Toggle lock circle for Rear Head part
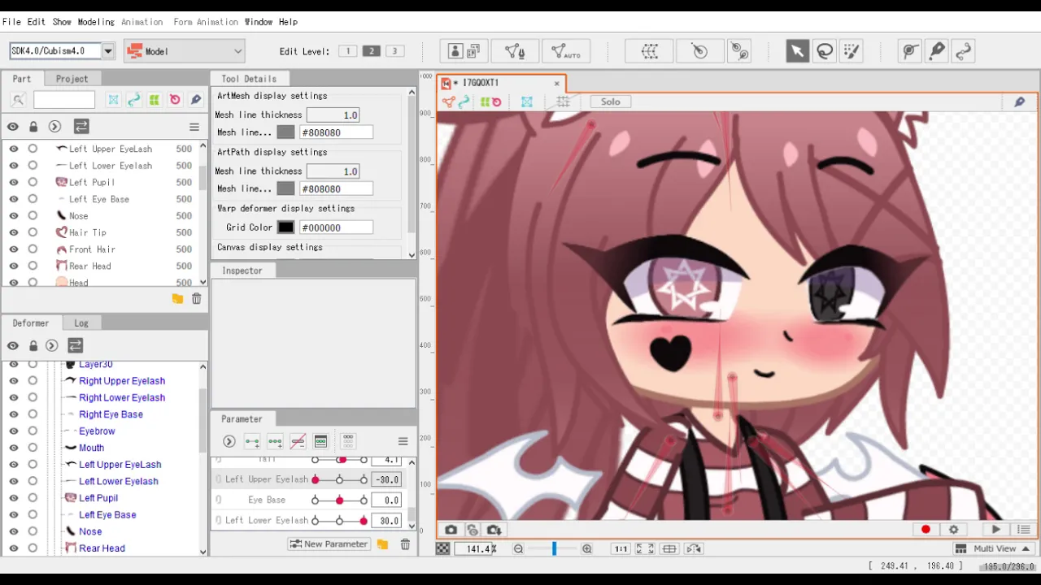Screen dimensions: 1041x585 tap(33, 266)
